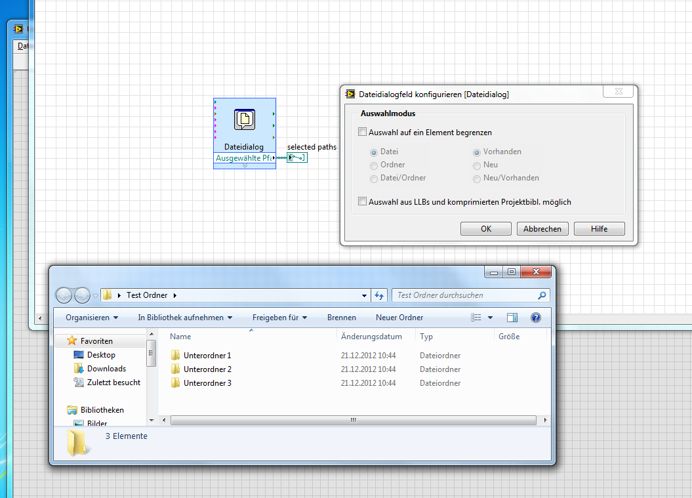Expand arrow after Test Ordner breadcrumb

tap(174, 295)
